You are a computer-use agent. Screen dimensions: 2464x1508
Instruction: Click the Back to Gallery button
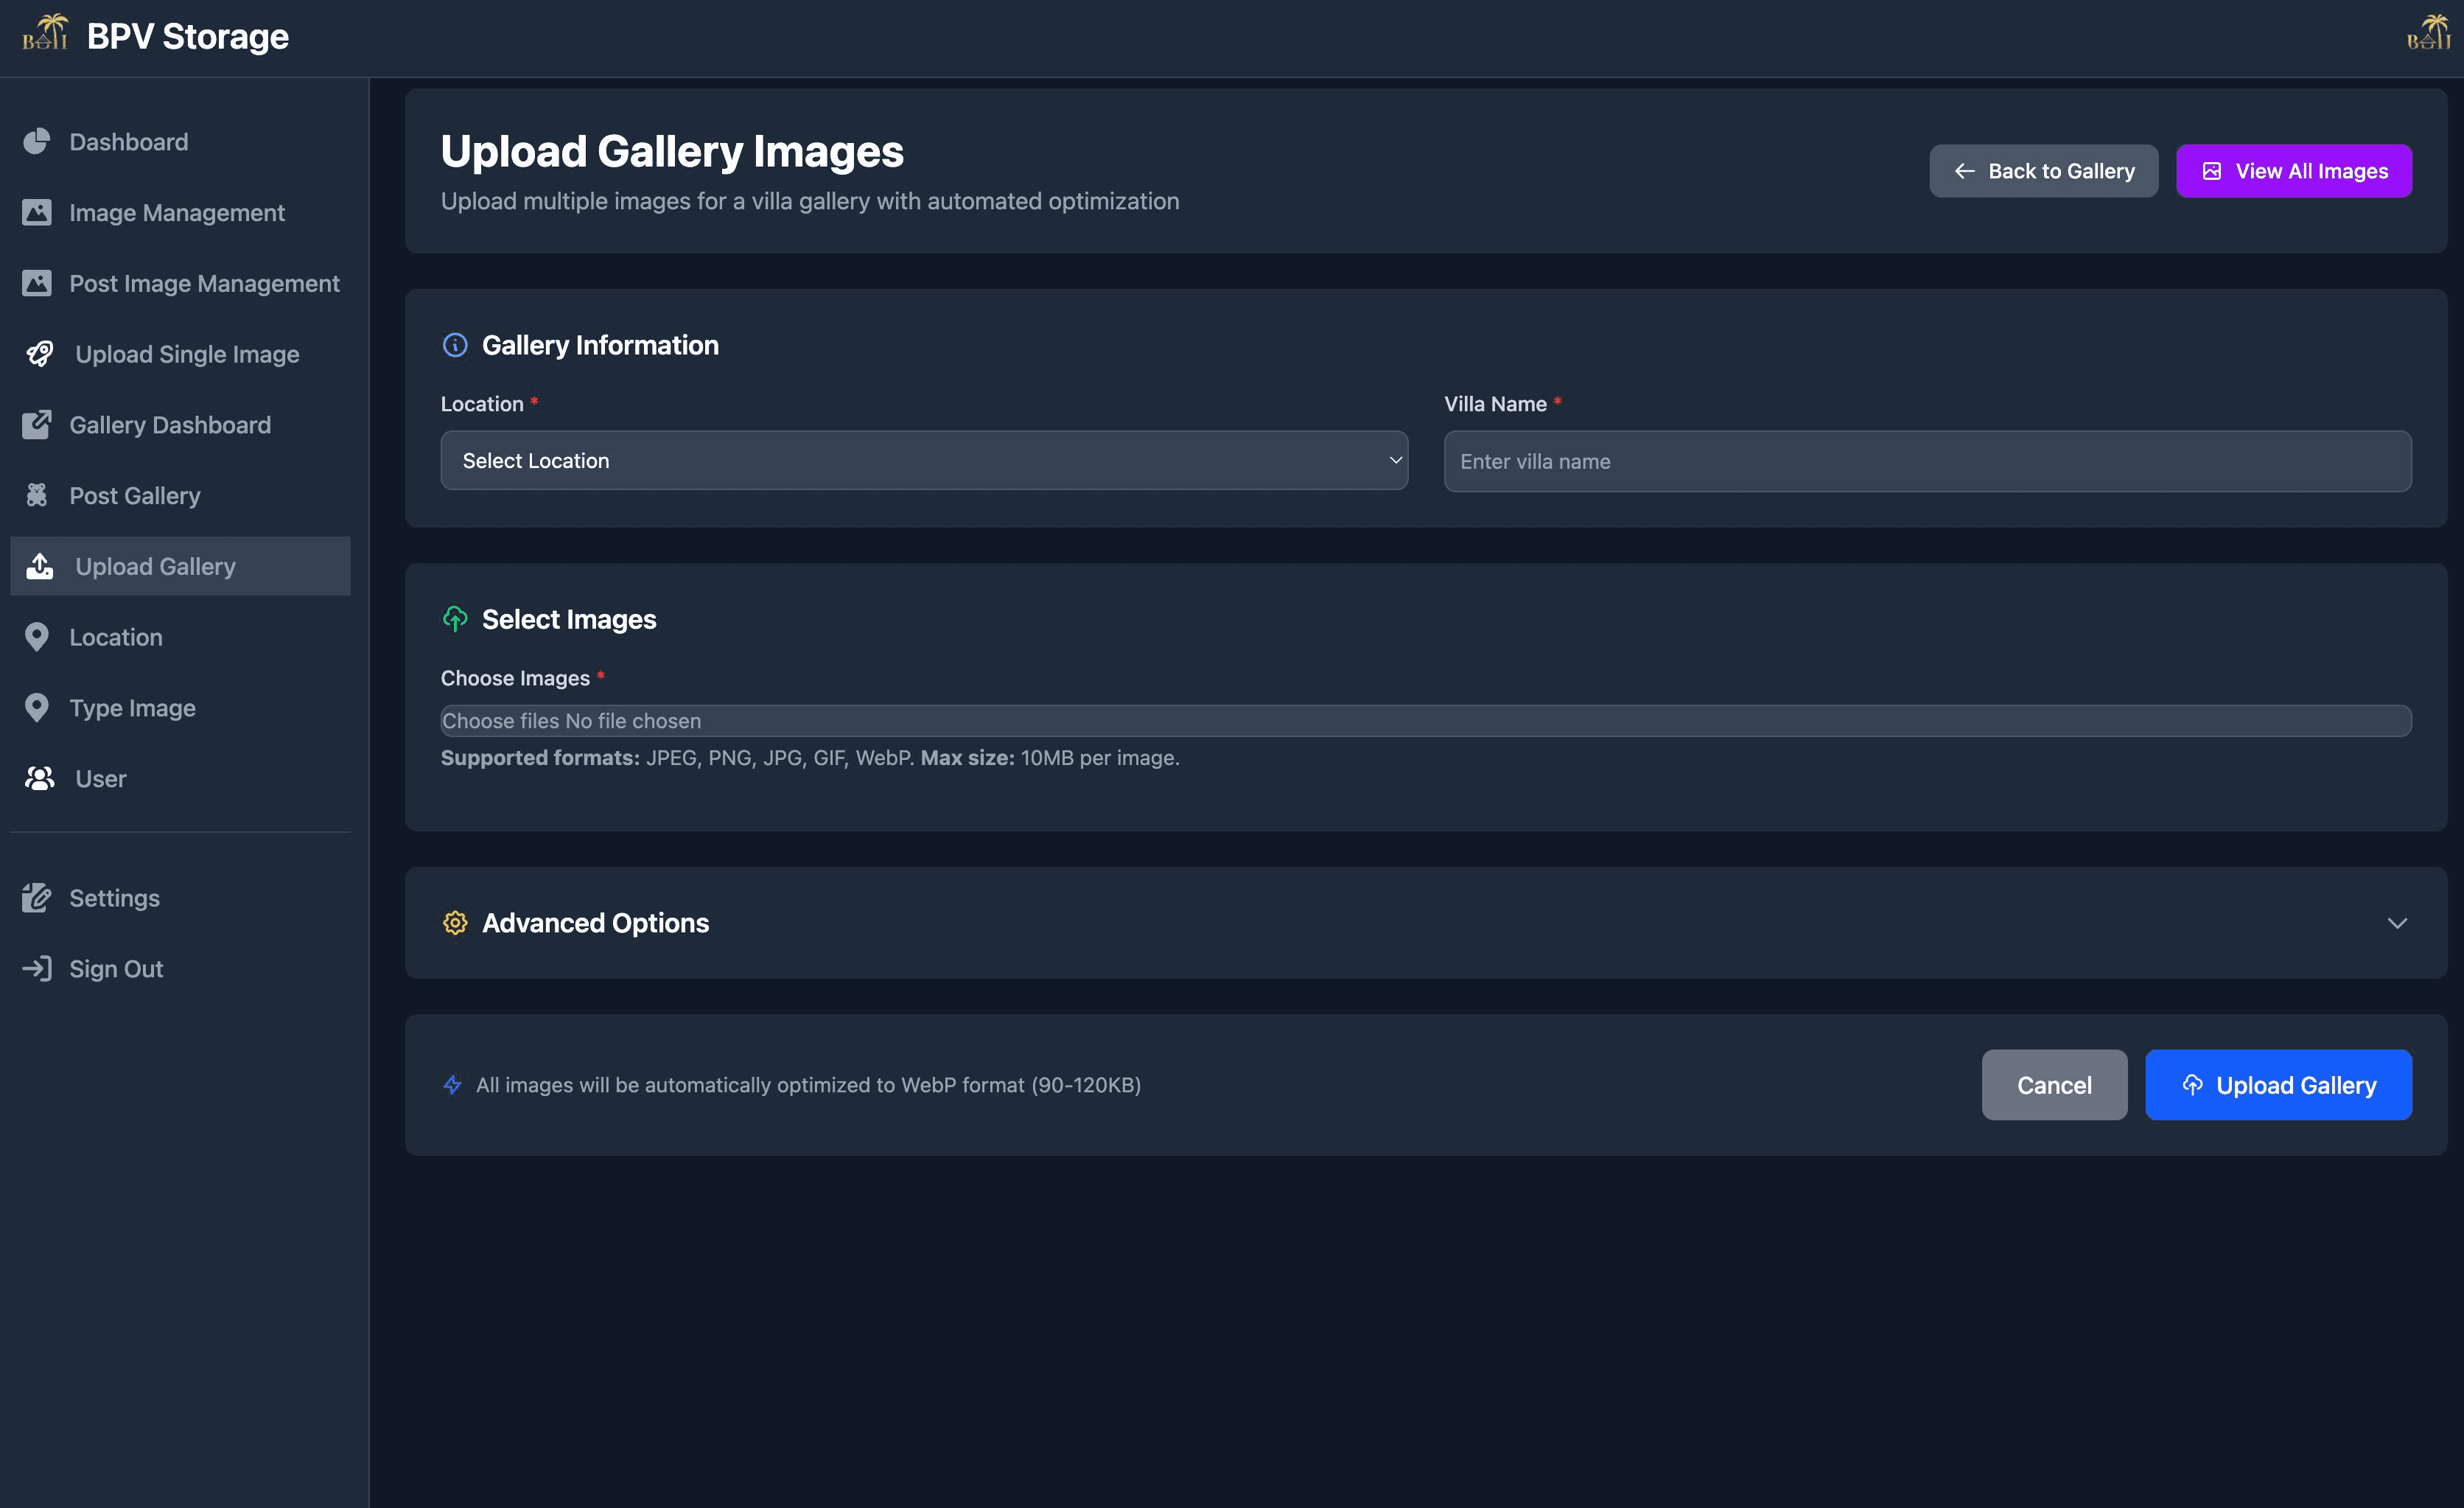tap(2043, 170)
